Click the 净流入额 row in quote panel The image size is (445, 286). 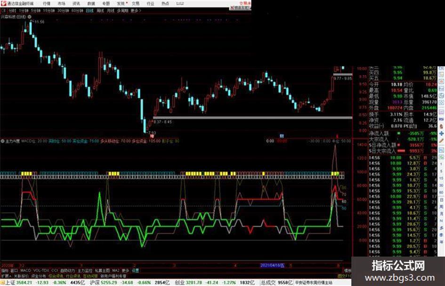coord(403,133)
